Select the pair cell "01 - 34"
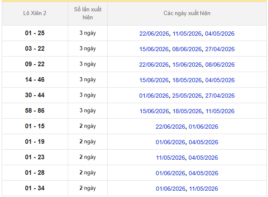Screen dimensions: 268x197 (x=34, y=188)
